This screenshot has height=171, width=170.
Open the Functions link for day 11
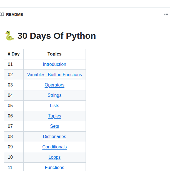54,167
